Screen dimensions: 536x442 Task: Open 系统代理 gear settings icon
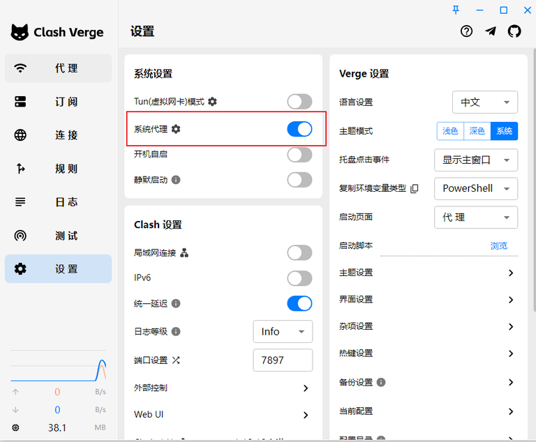(x=176, y=129)
